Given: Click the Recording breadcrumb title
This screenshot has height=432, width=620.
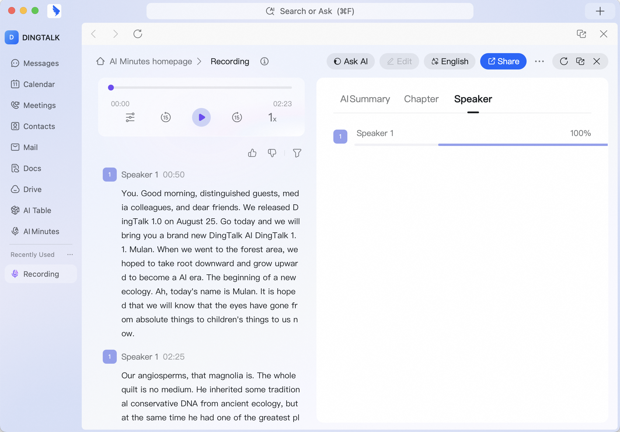Looking at the screenshot, I should click(x=230, y=61).
